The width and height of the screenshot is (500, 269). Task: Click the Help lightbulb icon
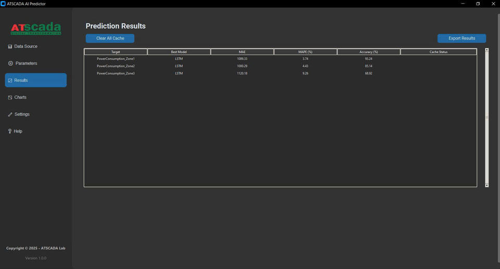pos(9,131)
